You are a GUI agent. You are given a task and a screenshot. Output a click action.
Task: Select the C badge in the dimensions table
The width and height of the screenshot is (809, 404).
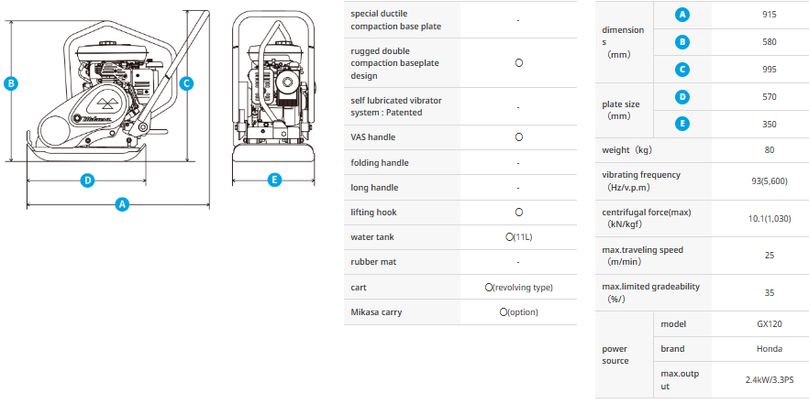click(682, 69)
